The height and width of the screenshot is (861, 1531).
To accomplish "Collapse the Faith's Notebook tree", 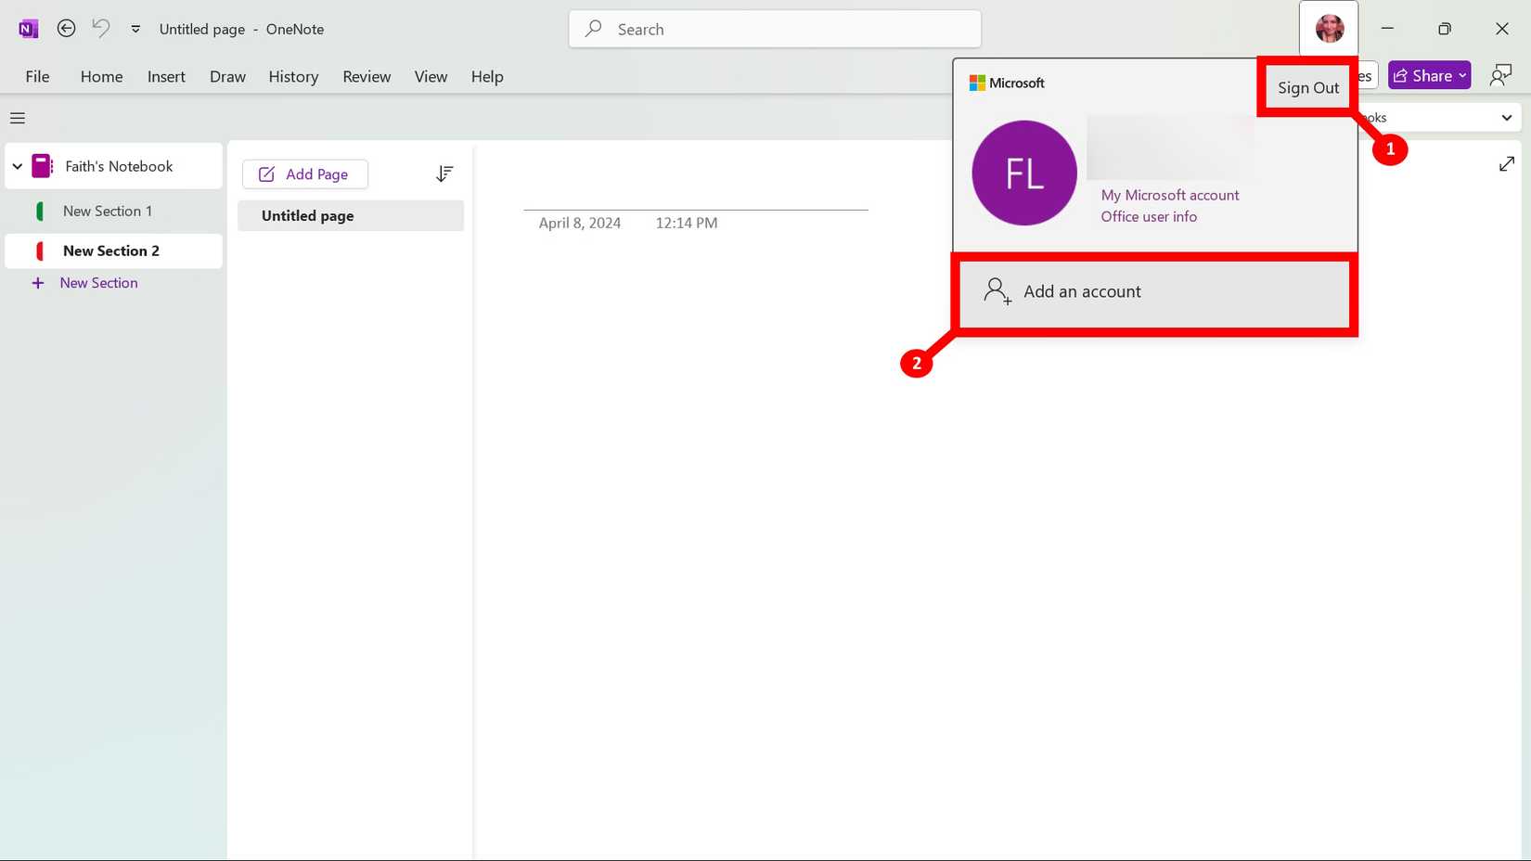I will click(x=18, y=166).
